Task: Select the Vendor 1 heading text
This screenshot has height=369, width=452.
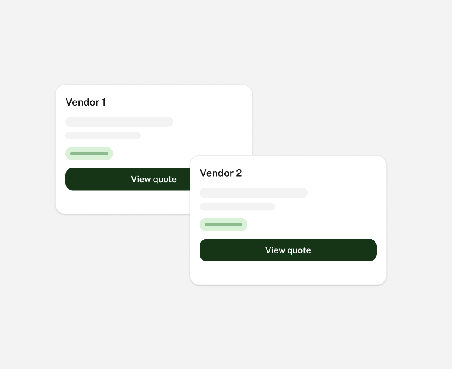Action: pos(85,102)
